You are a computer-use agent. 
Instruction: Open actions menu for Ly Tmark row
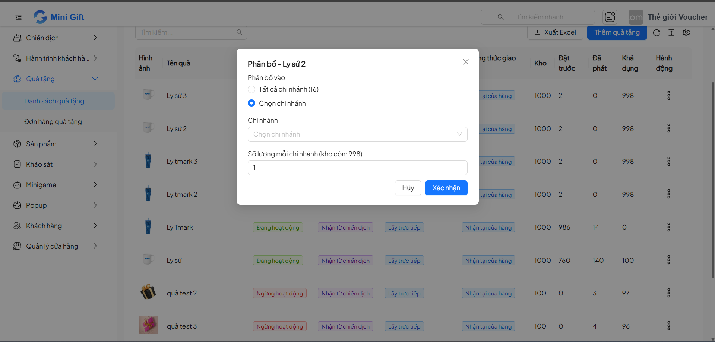[669, 227]
